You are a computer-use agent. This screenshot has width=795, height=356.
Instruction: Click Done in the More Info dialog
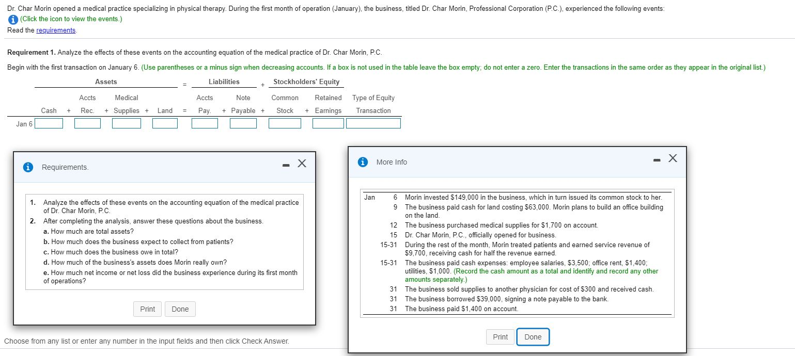point(533,337)
